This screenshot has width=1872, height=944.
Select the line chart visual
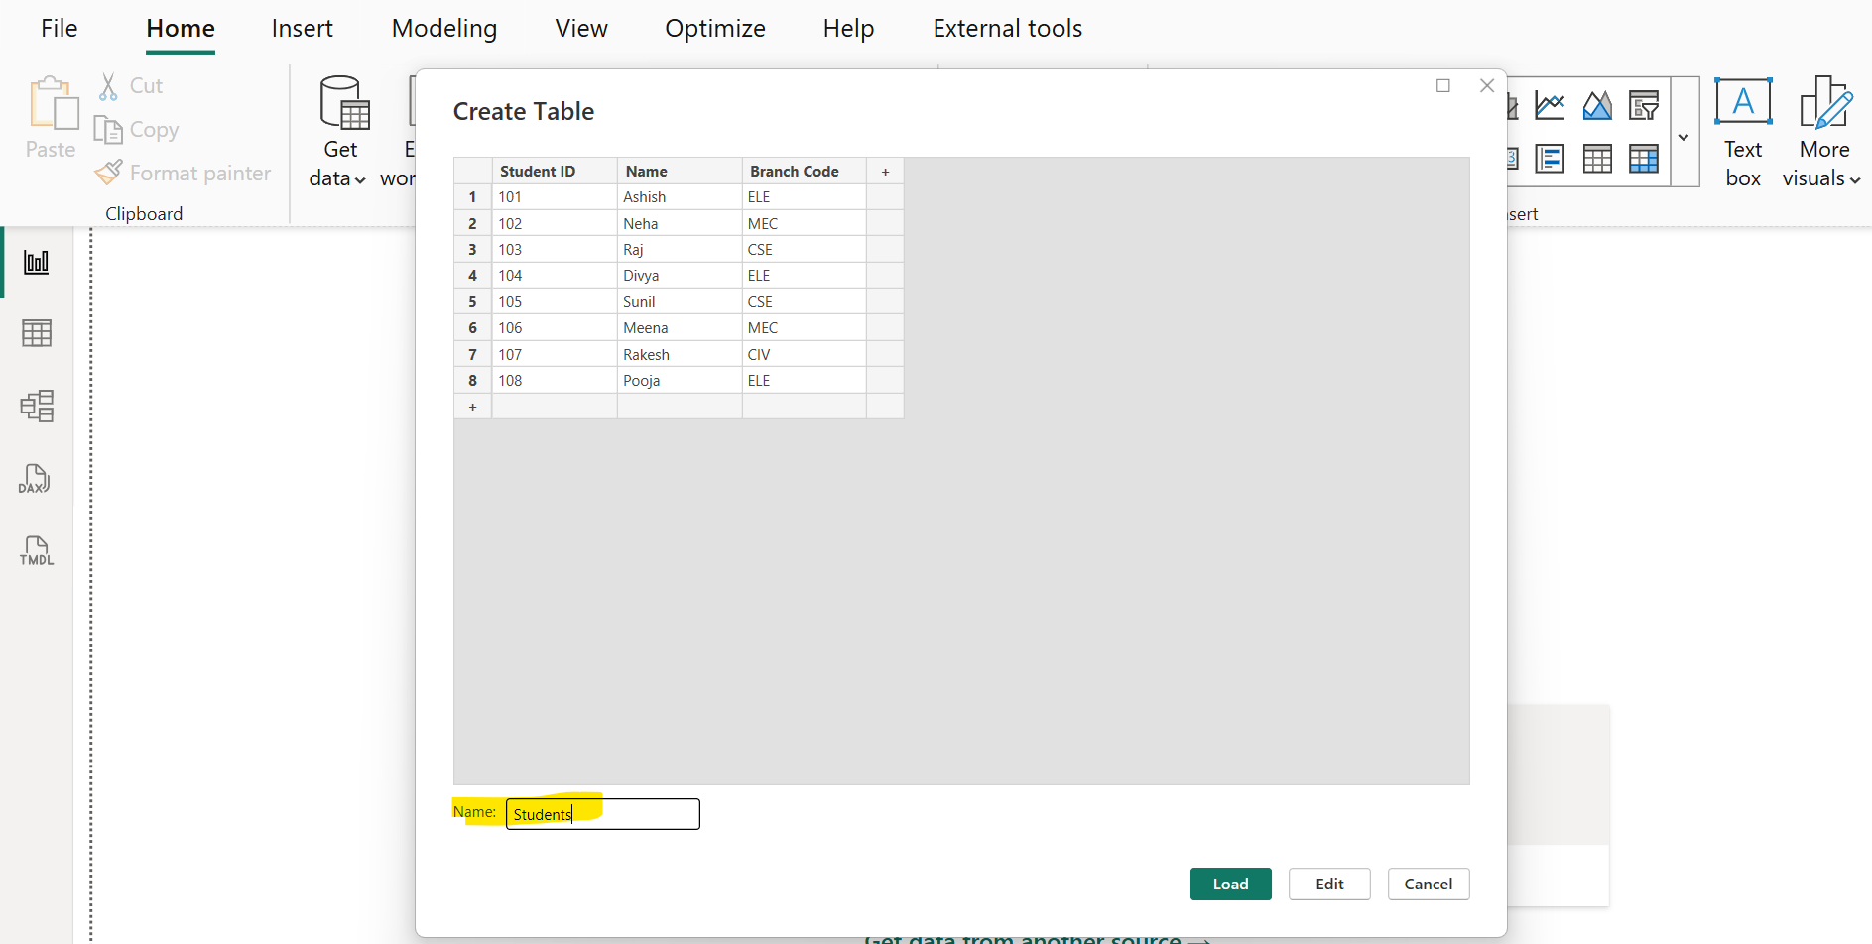(x=1550, y=104)
